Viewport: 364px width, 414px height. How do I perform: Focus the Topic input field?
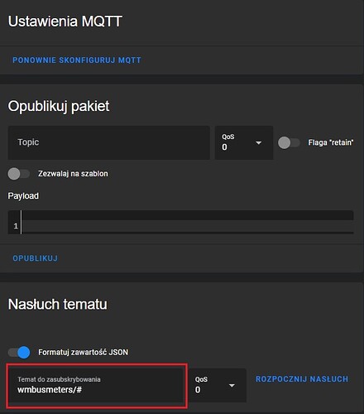tap(109, 142)
